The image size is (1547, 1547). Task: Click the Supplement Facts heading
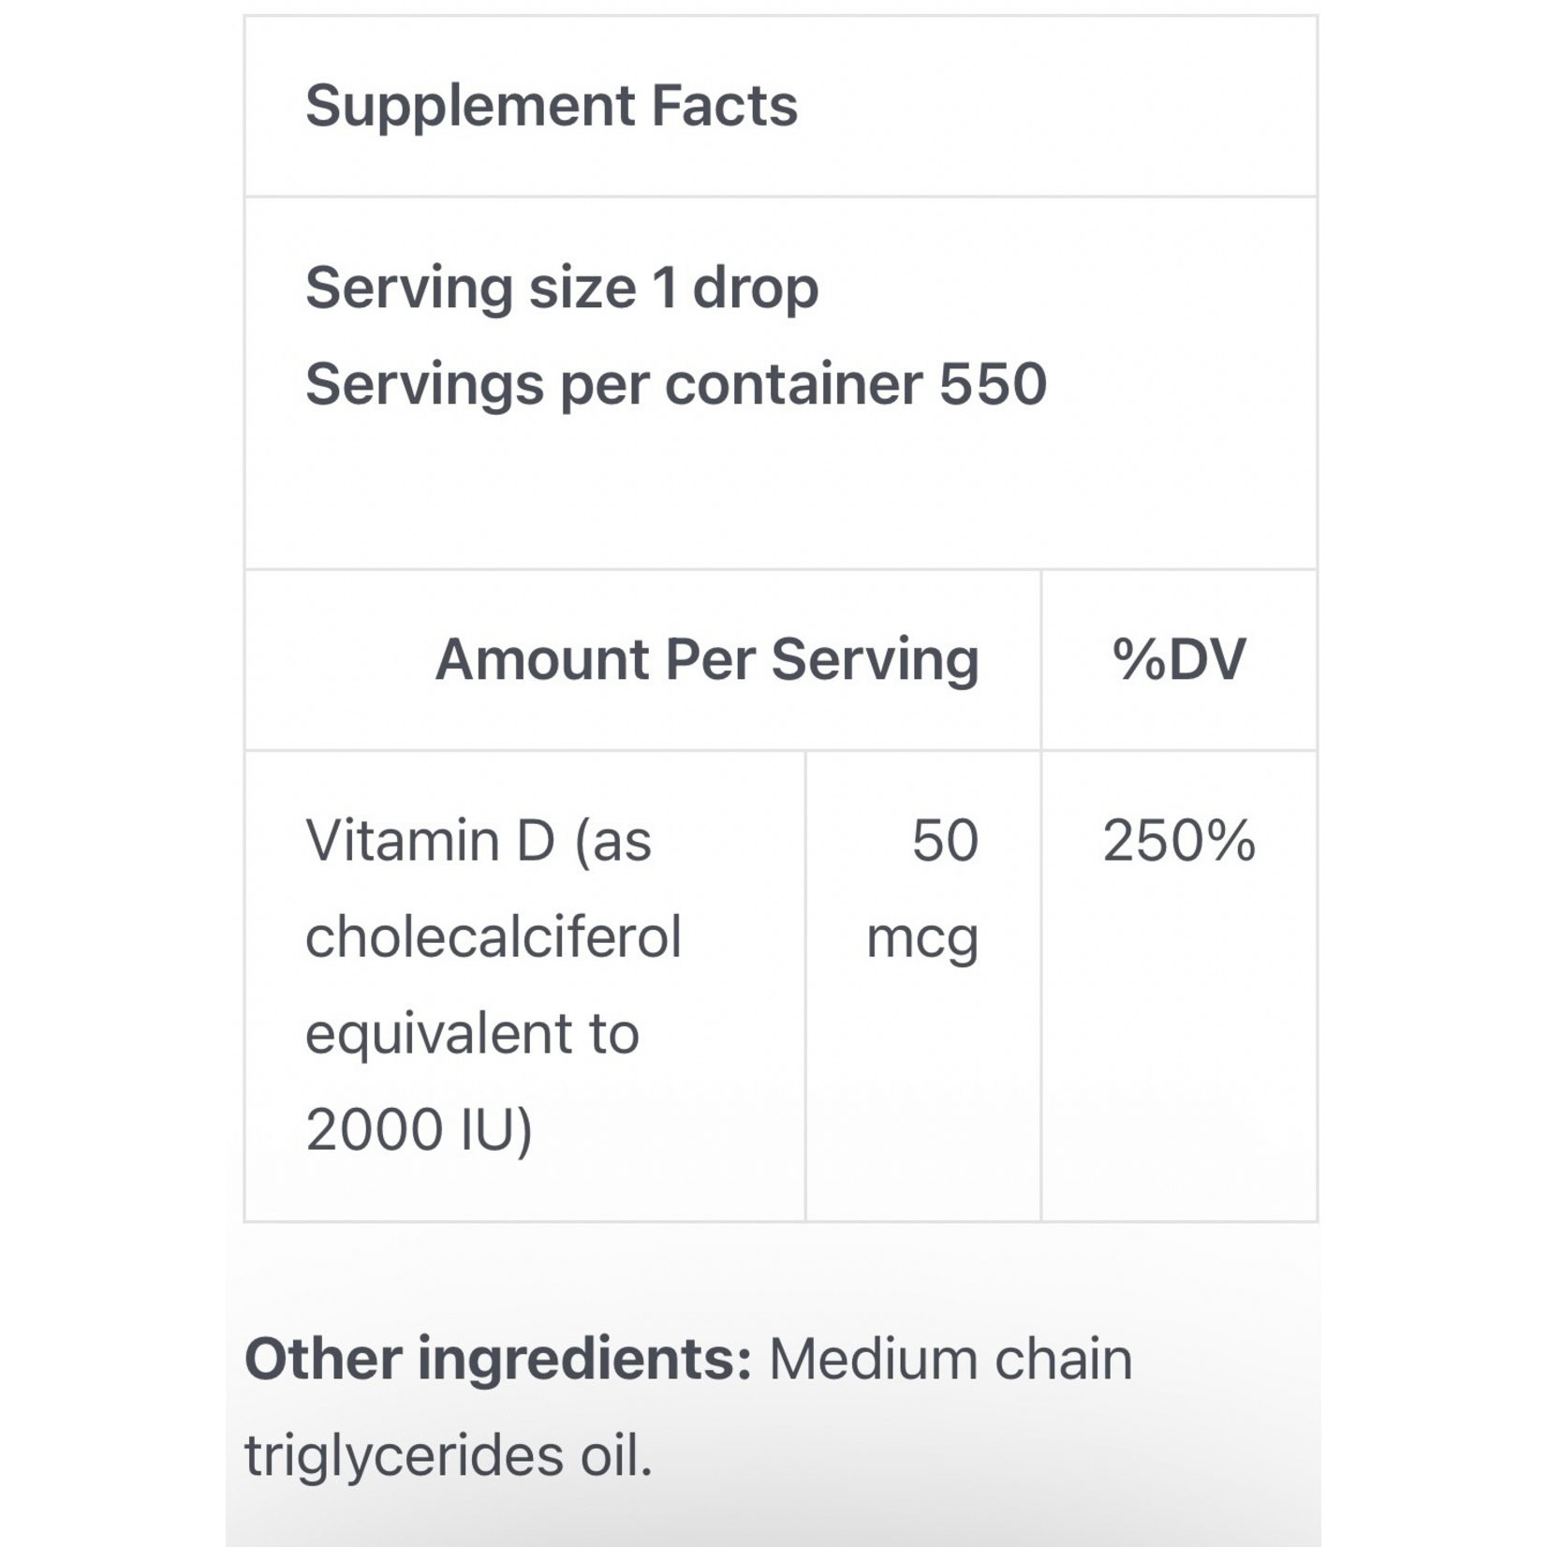point(551,105)
